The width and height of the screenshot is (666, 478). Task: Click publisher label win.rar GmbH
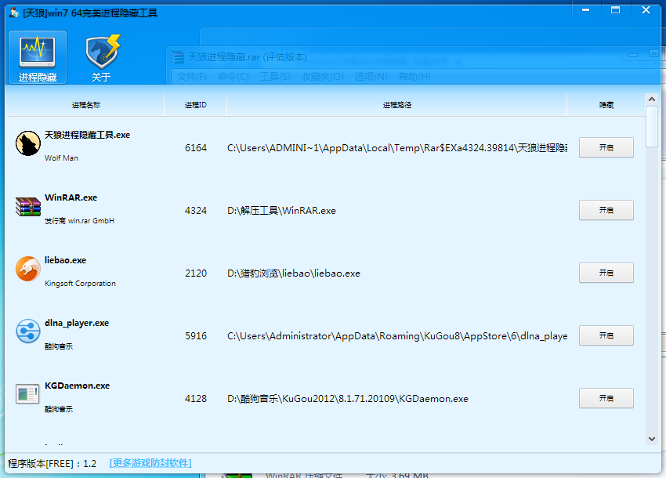[79, 220]
